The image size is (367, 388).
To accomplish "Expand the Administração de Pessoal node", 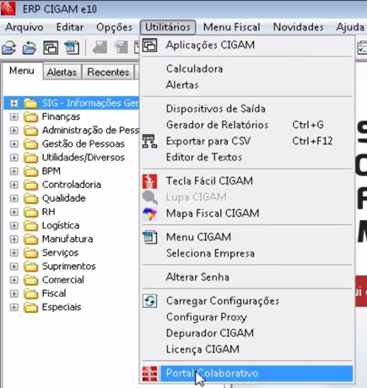I will click(x=13, y=131).
